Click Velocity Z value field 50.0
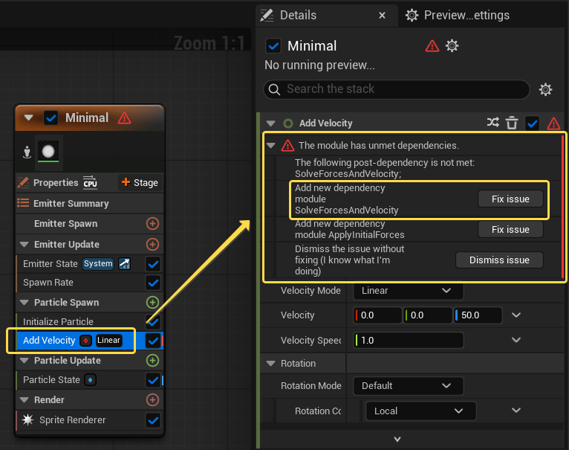The height and width of the screenshot is (450, 569). click(x=478, y=315)
